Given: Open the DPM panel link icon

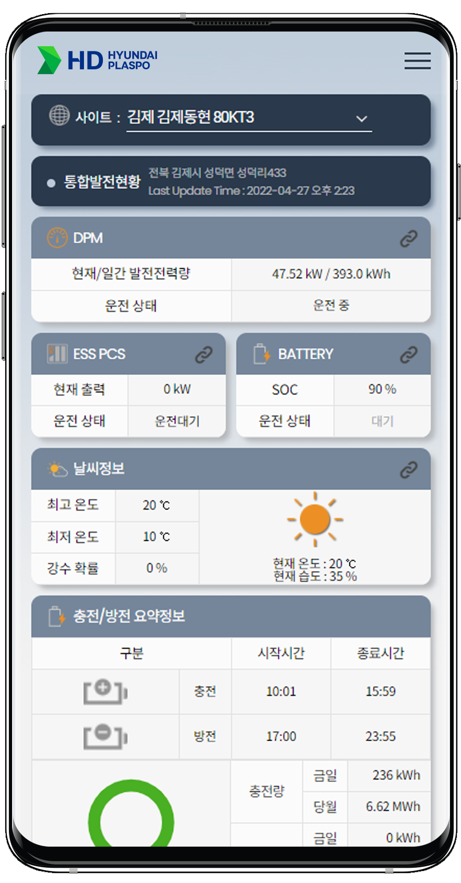Looking at the screenshot, I should [x=408, y=238].
